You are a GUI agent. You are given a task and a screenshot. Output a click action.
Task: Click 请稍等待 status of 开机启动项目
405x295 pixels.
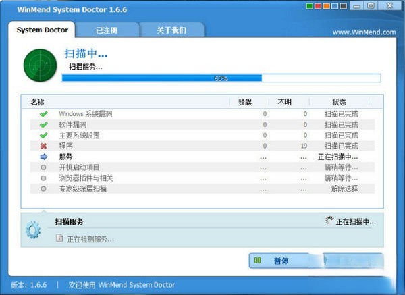(341, 167)
